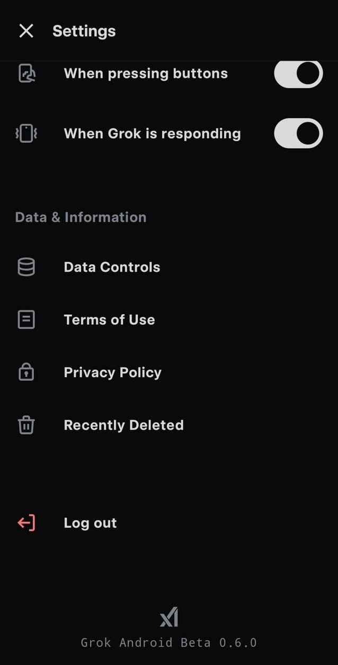Image resolution: width=338 pixels, height=665 pixels.
Task: Click the document icon beside Terms of Use
Action: click(x=25, y=319)
